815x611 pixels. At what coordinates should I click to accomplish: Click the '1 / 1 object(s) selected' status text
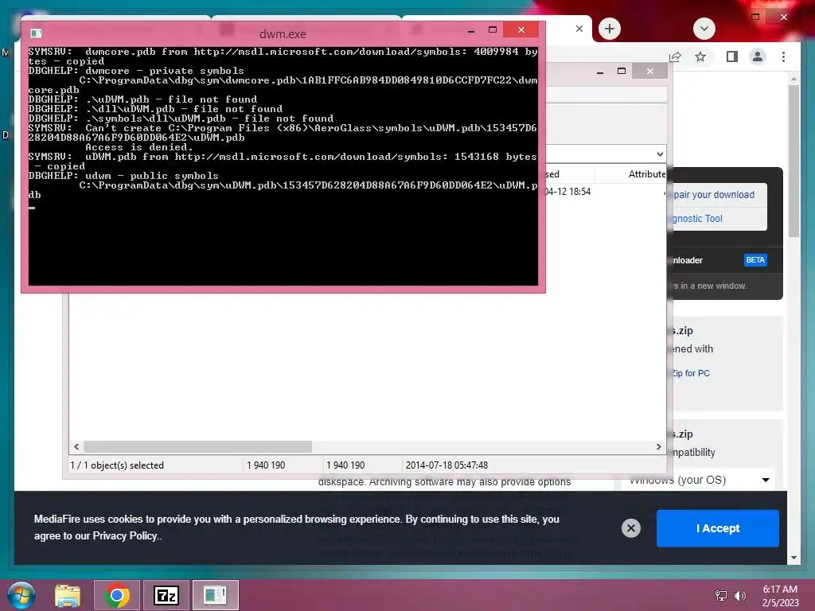(x=117, y=465)
